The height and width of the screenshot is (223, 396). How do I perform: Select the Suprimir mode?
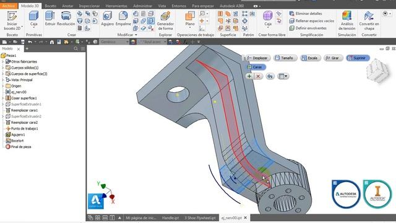358,58
